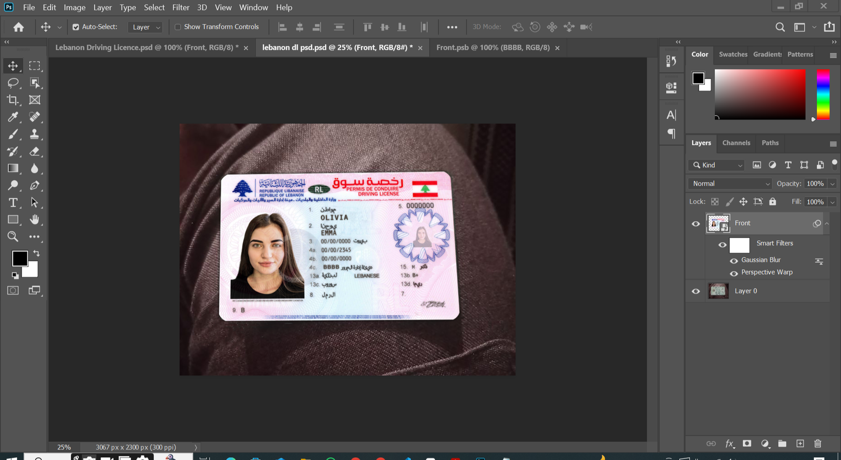Enable Show Transform Controls checkbox

pos(178,27)
